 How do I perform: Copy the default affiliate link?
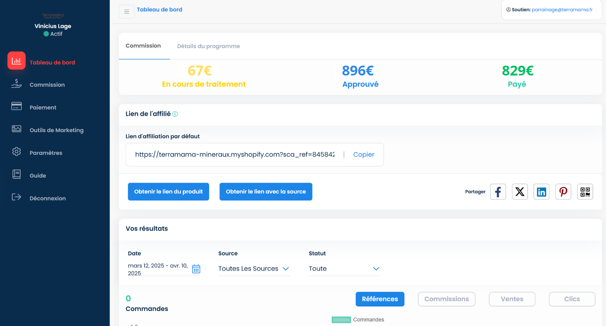click(363, 154)
